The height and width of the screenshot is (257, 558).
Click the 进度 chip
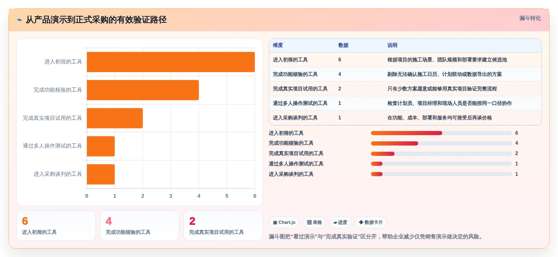340,223
